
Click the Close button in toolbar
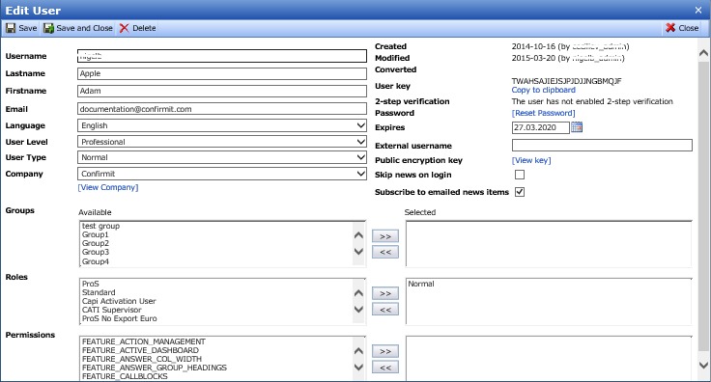(x=682, y=28)
